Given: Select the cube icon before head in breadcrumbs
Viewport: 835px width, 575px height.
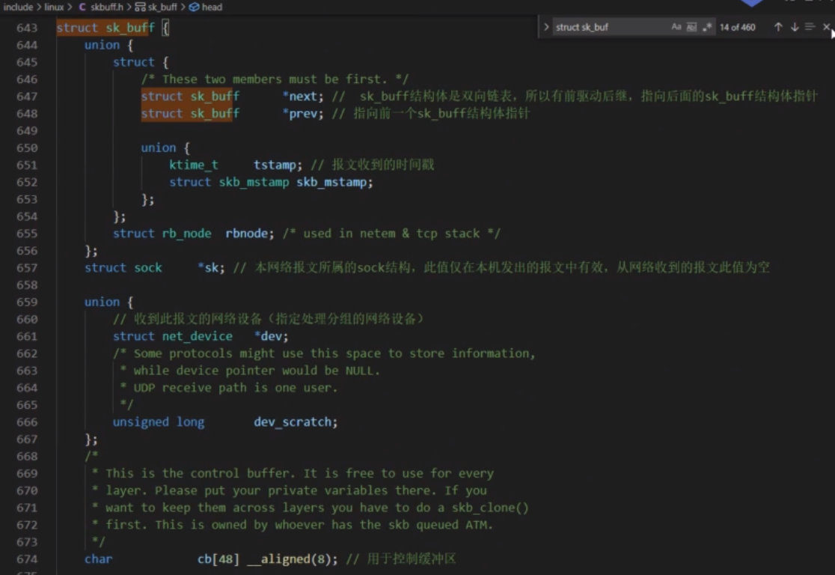Looking at the screenshot, I should click(x=195, y=7).
